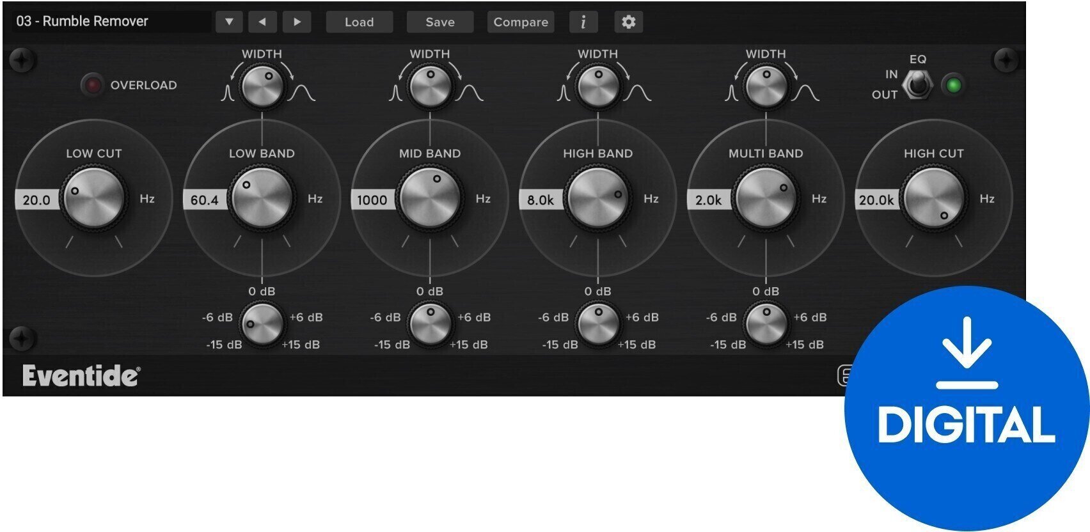
Task: Click the Low Cut value field 20.0
Action: [36, 199]
